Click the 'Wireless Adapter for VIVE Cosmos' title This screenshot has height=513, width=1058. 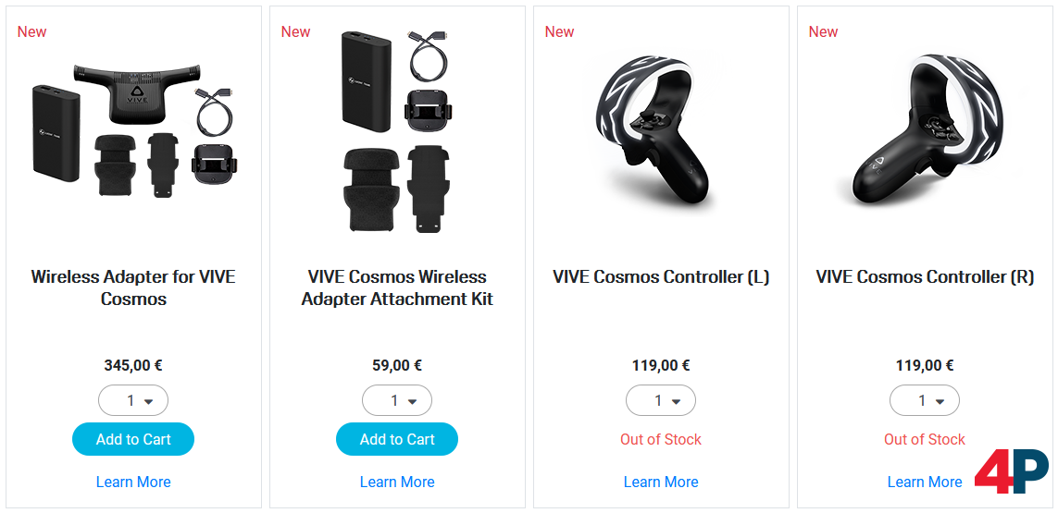pyautogui.click(x=133, y=287)
